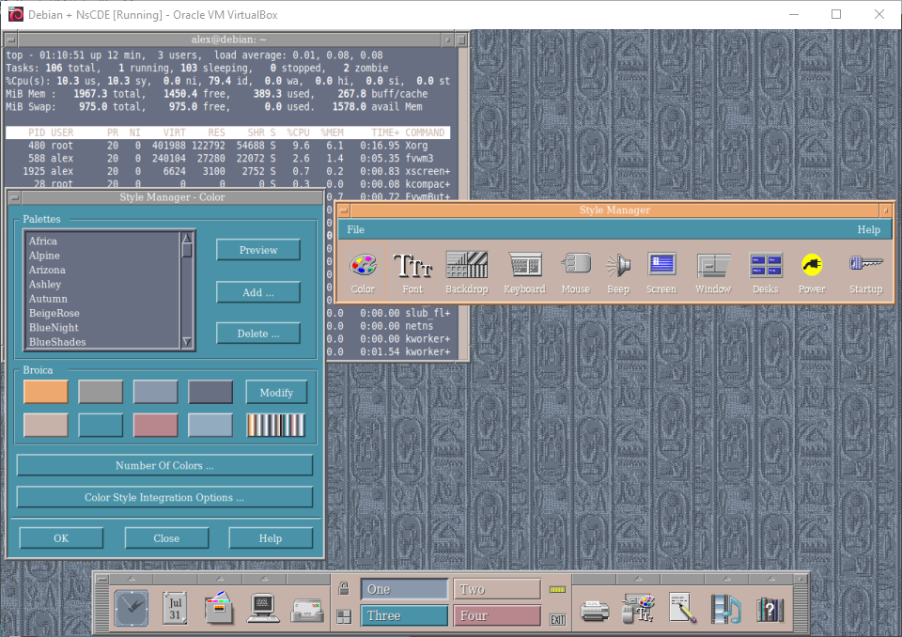Open the Screen settings icon
902x637 pixels.
[x=661, y=266]
